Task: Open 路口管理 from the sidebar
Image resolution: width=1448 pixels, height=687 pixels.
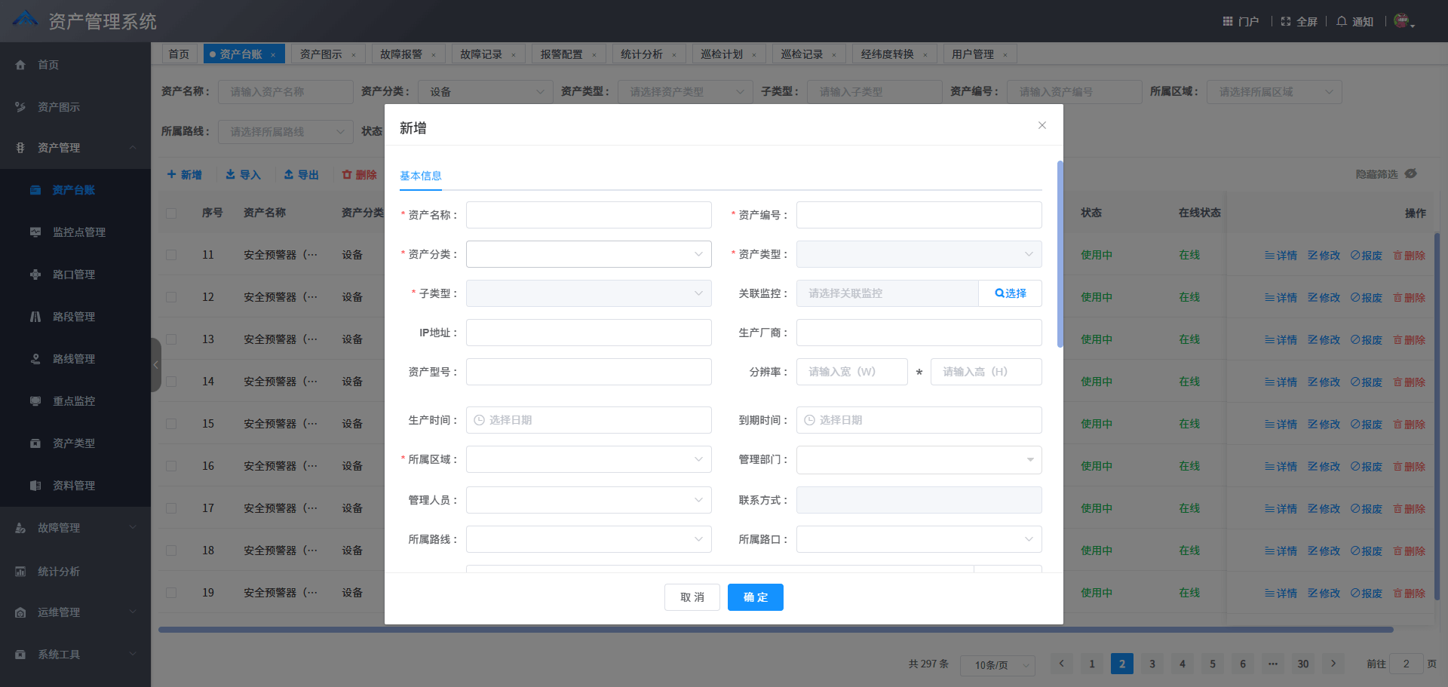Action: coord(75,274)
